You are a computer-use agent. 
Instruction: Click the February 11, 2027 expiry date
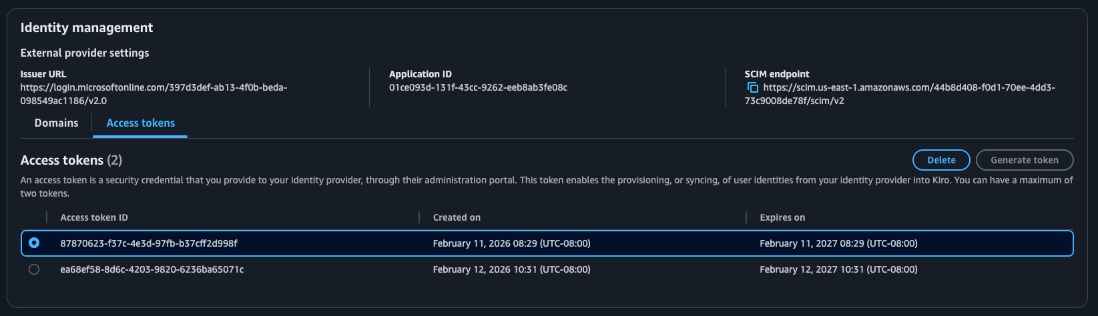838,243
